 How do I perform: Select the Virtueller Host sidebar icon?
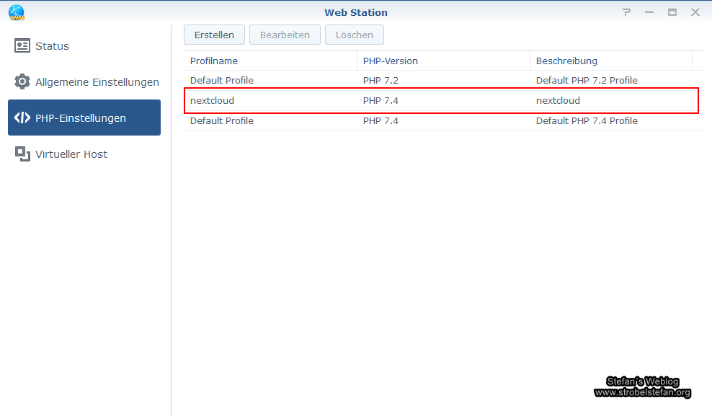pos(22,154)
